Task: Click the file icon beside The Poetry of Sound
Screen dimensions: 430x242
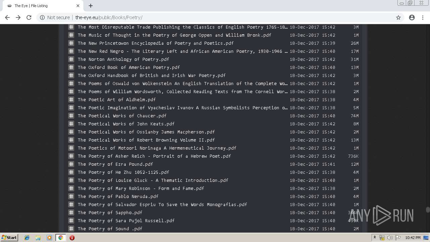Action: [71, 229]
